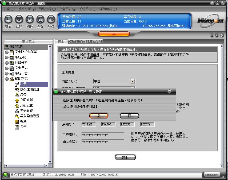Click the serial field IWA76A
The image size is (228, 180).
[x=108, y=124]
